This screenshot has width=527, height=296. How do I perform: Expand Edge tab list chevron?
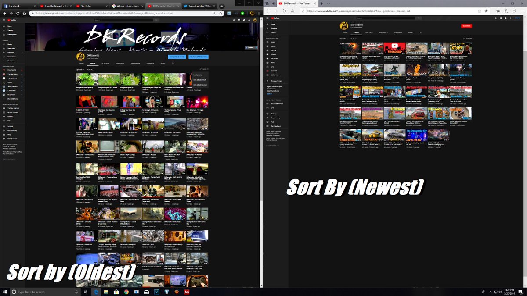[x=328, y=4]
